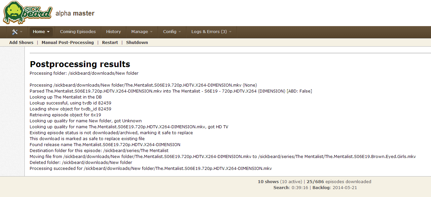431x197 pixels.
Task: Click the 'Processing folder: /sickbeard/downloads/New folder' line
Action: coord(84,73)
